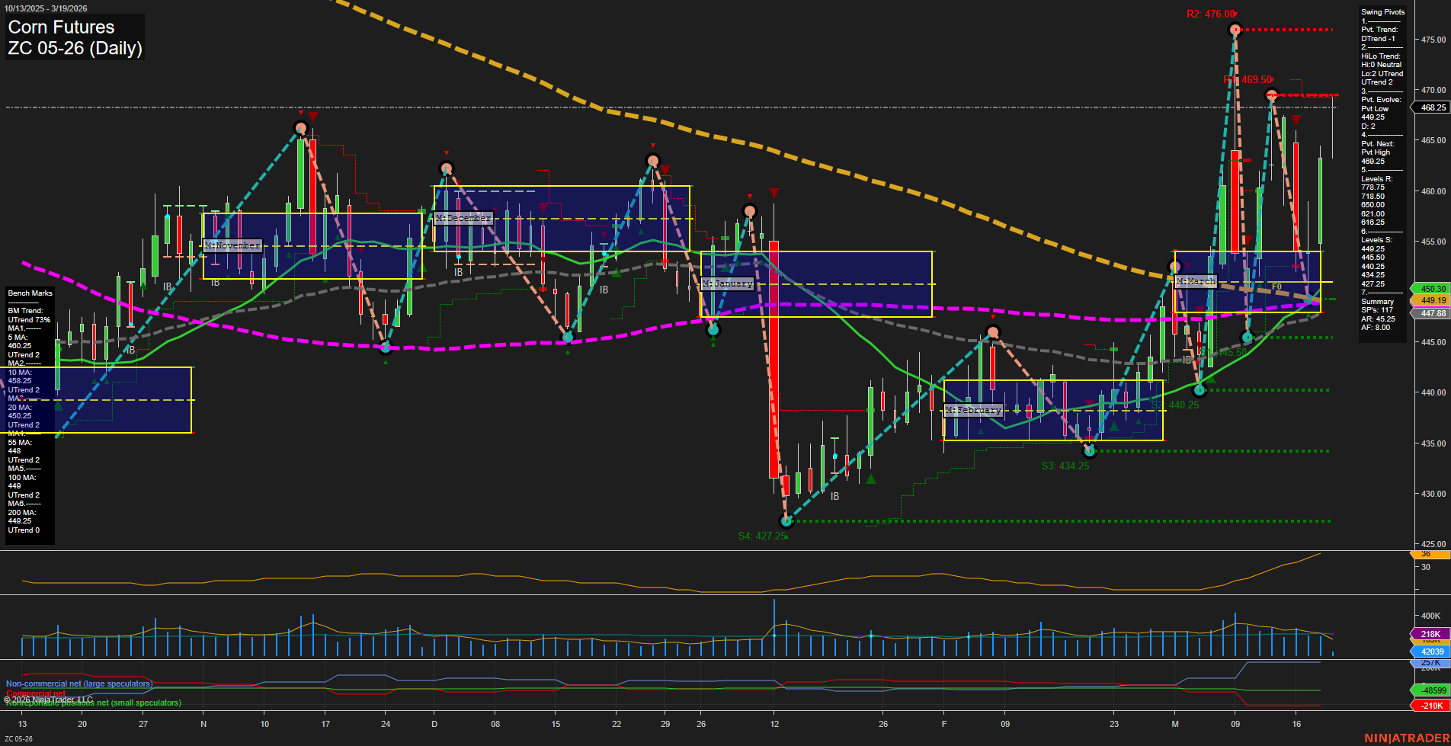Click the date range text 10/13/2025 - 3/19/2026

pyautogui.click(x=47, y=6)
